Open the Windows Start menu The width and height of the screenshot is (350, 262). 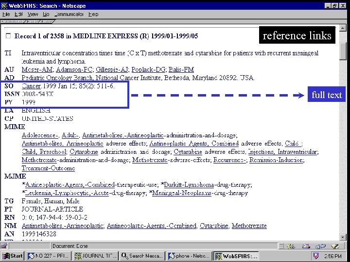13,256
